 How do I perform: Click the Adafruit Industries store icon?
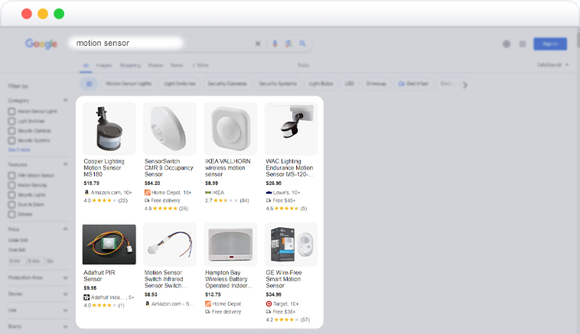[86, 297]
